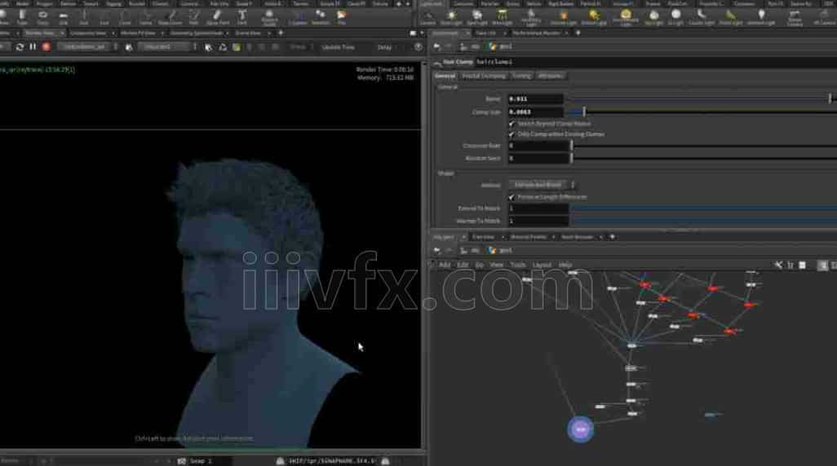Pause the render in Render View

33,47
